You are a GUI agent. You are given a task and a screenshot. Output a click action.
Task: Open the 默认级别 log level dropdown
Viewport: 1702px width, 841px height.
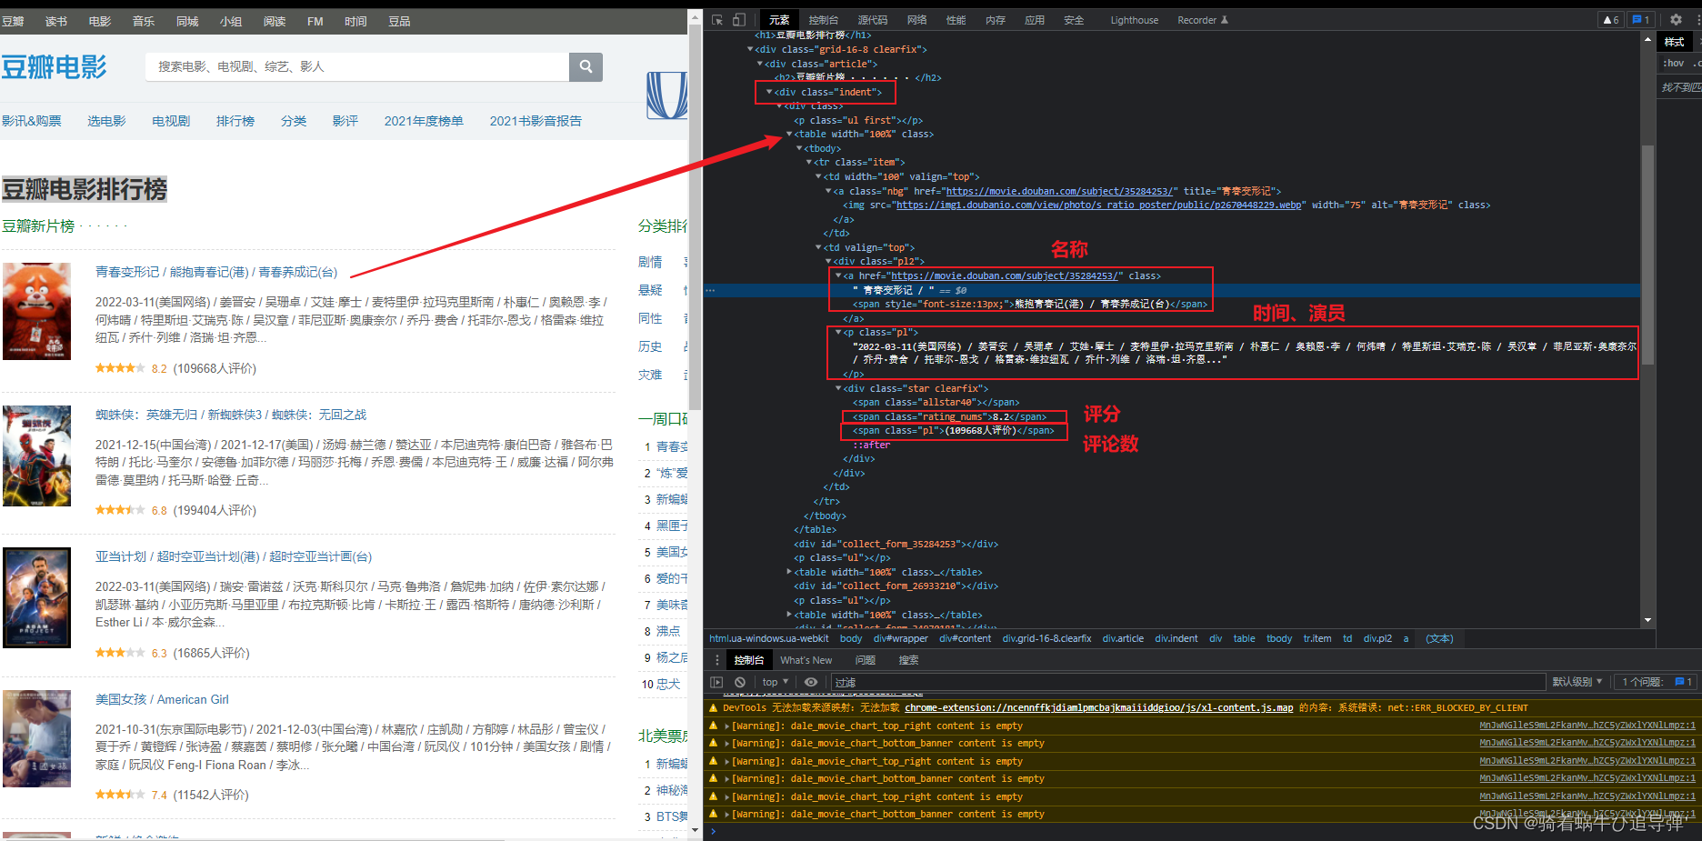1577,682
